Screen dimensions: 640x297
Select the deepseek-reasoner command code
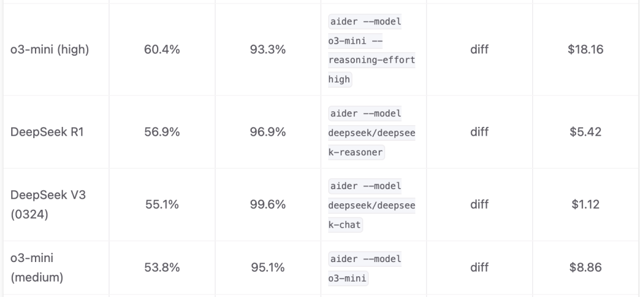[x=372, y=133]
